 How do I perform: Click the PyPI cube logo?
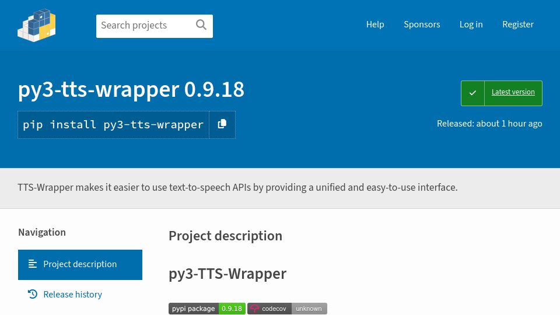point(36,25)
